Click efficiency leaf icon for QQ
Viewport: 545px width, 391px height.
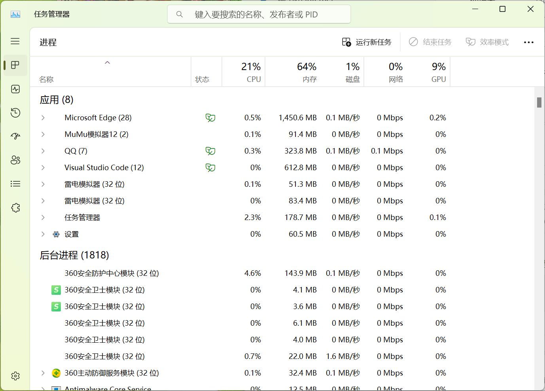(210, 151)
